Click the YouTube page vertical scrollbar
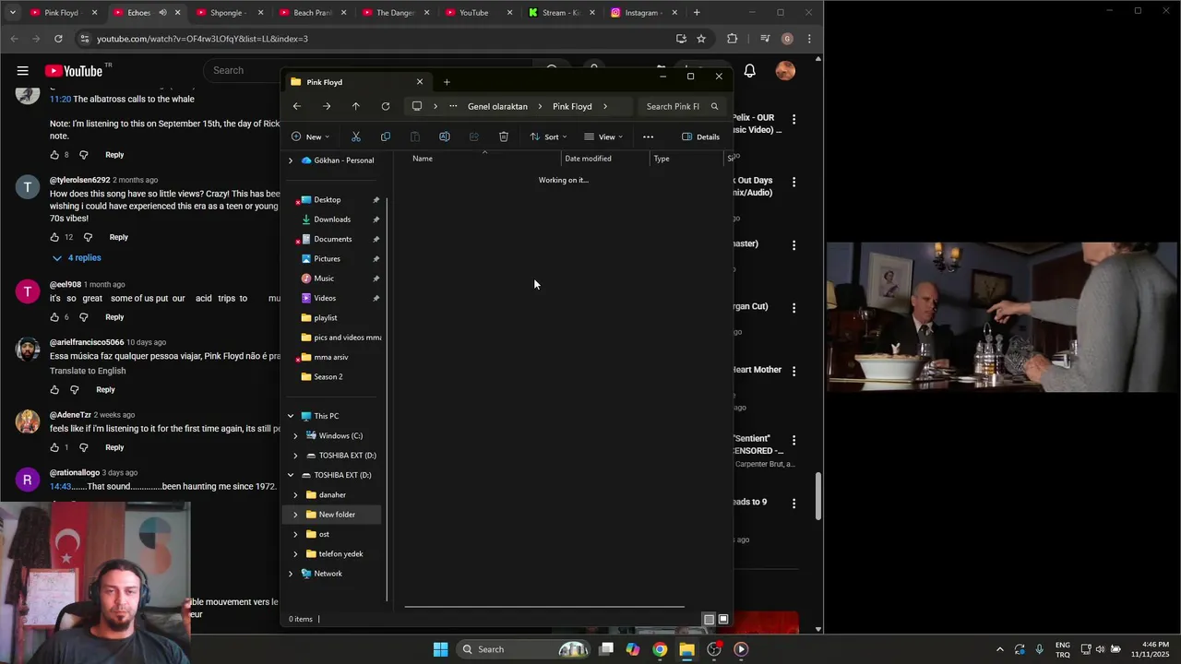1181x664 pixels. (x=818, y=498)
